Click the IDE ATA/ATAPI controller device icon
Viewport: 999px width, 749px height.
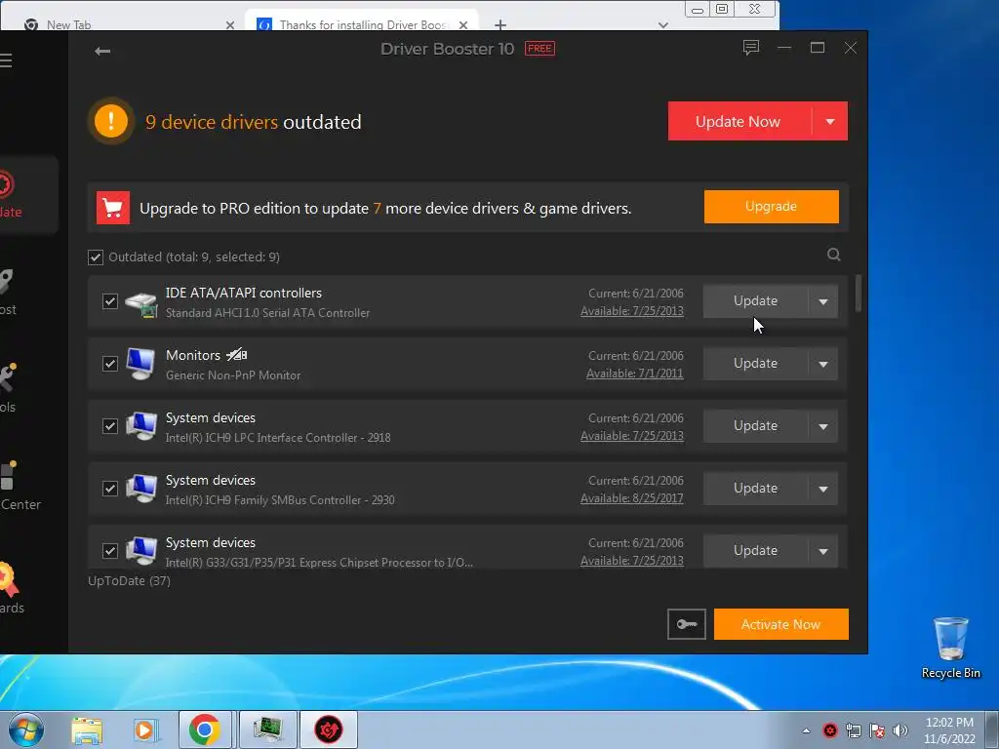tap(140, 303)
